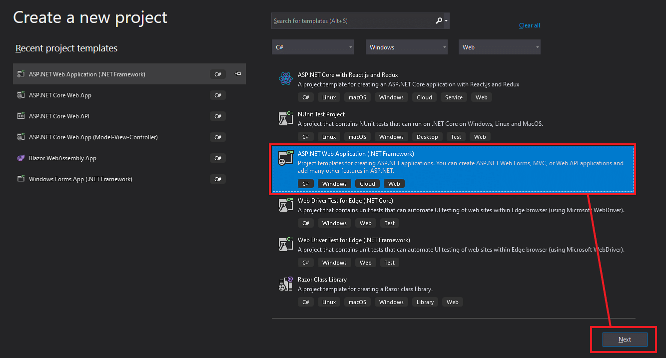666x358 pixels.
Task: Click the Cloud tag on selected ASP.NET Web Application
Action: [x=368, y=184]
